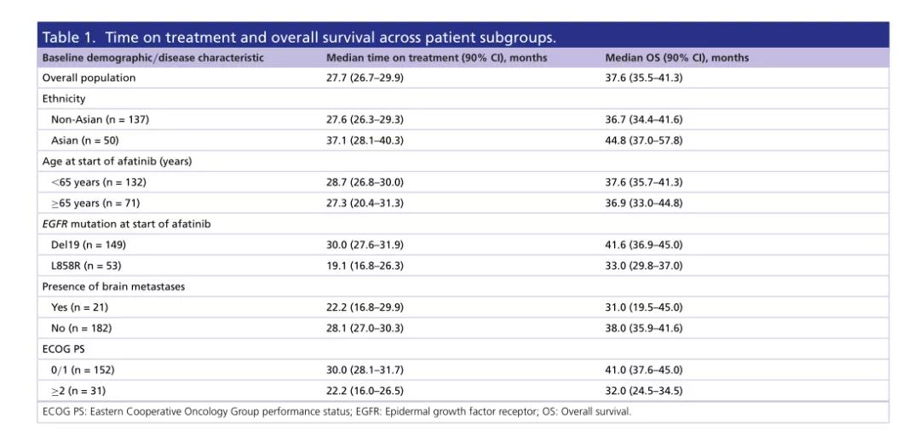Click the 'Yes (n = 21)' row label
The image size is (920, 436).
81,307
